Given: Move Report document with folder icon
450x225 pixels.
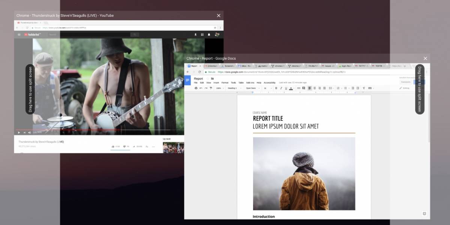Looking at the screenshot, I should click(212, 79).
